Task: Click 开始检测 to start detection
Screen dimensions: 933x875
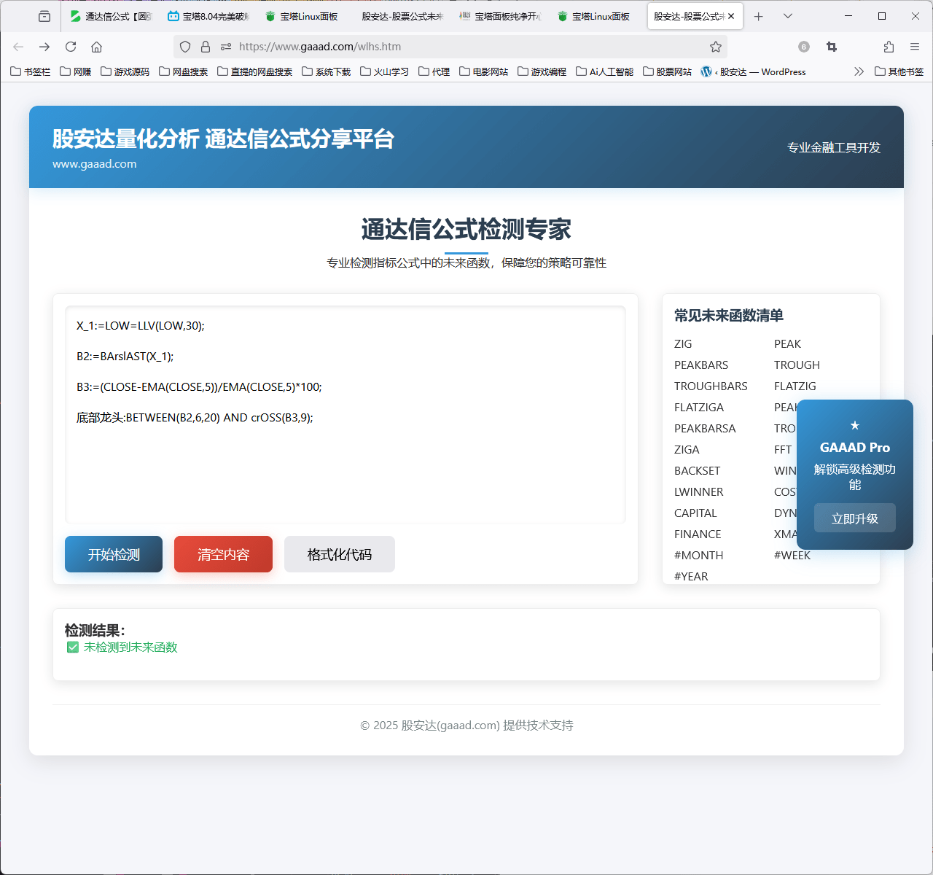Action: coord(114,554)
